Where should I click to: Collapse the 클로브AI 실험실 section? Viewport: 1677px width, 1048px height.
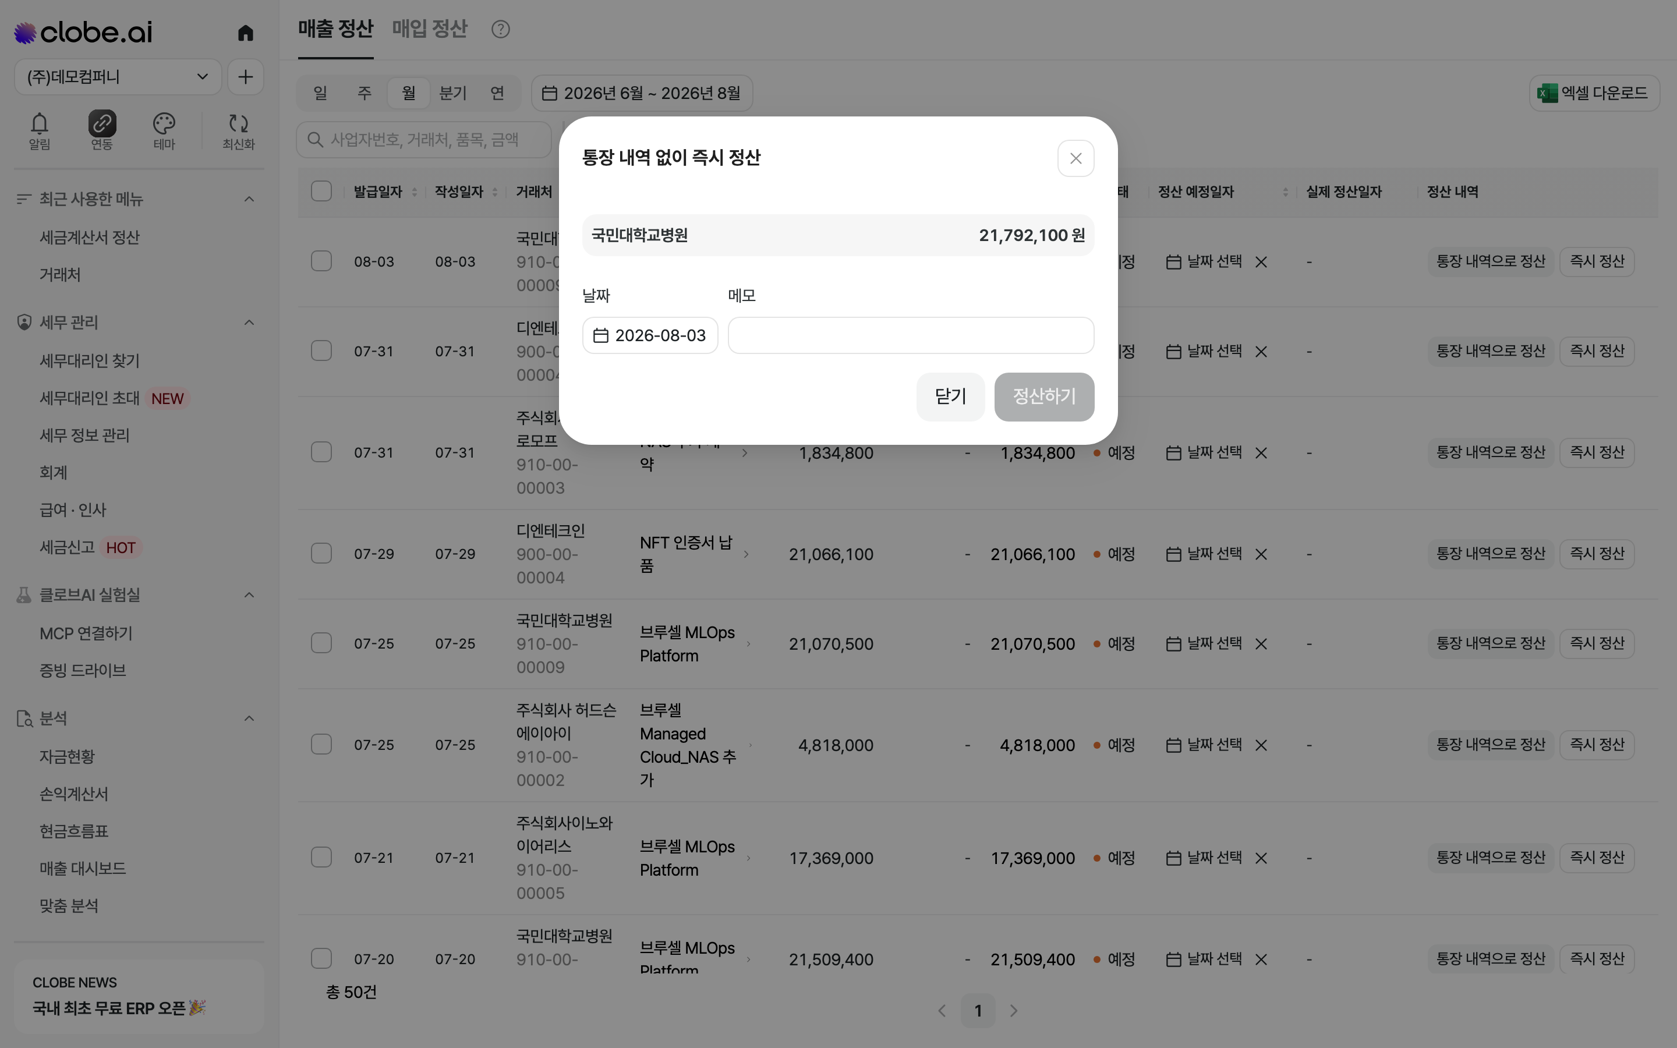click(249, 596)
